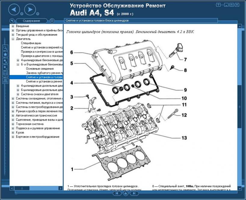Image resolution: width=246 pixels, height=200 pixels.
Task: Click the contents tree horizontal scrollbar thumb
Action: (x=22, y=188)
